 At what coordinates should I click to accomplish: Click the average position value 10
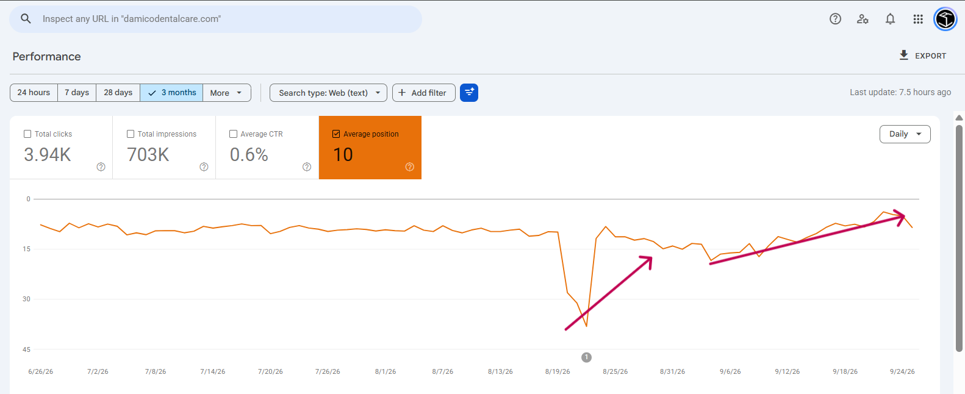343,155
